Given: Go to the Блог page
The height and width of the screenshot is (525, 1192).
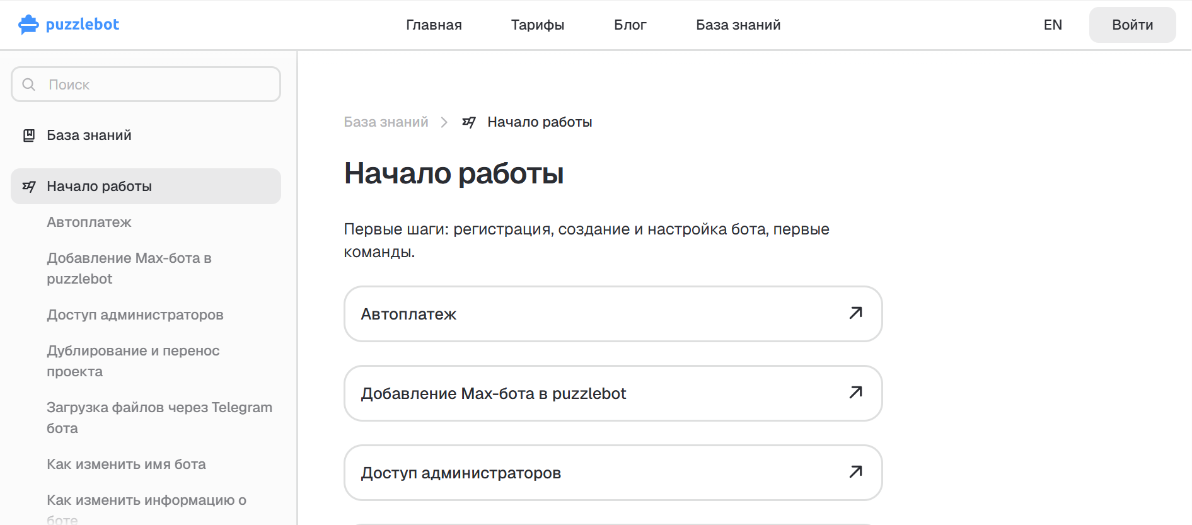Looking at the screenshot, I should [630, 25].
